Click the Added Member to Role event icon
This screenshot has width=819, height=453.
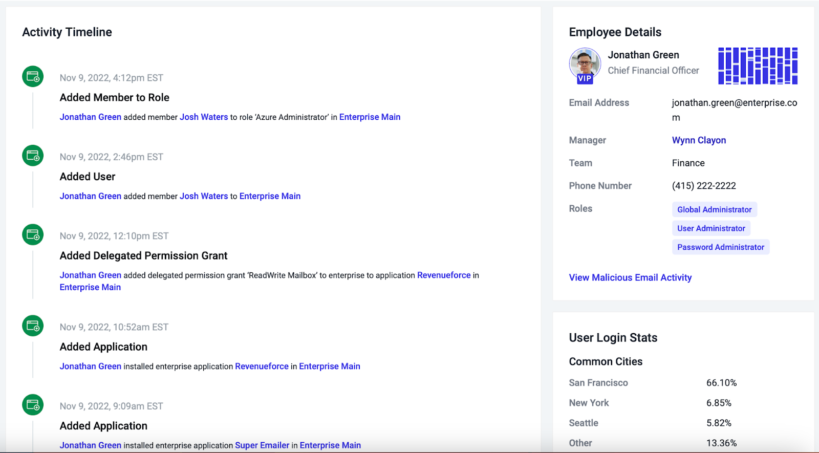click(33, 77)
